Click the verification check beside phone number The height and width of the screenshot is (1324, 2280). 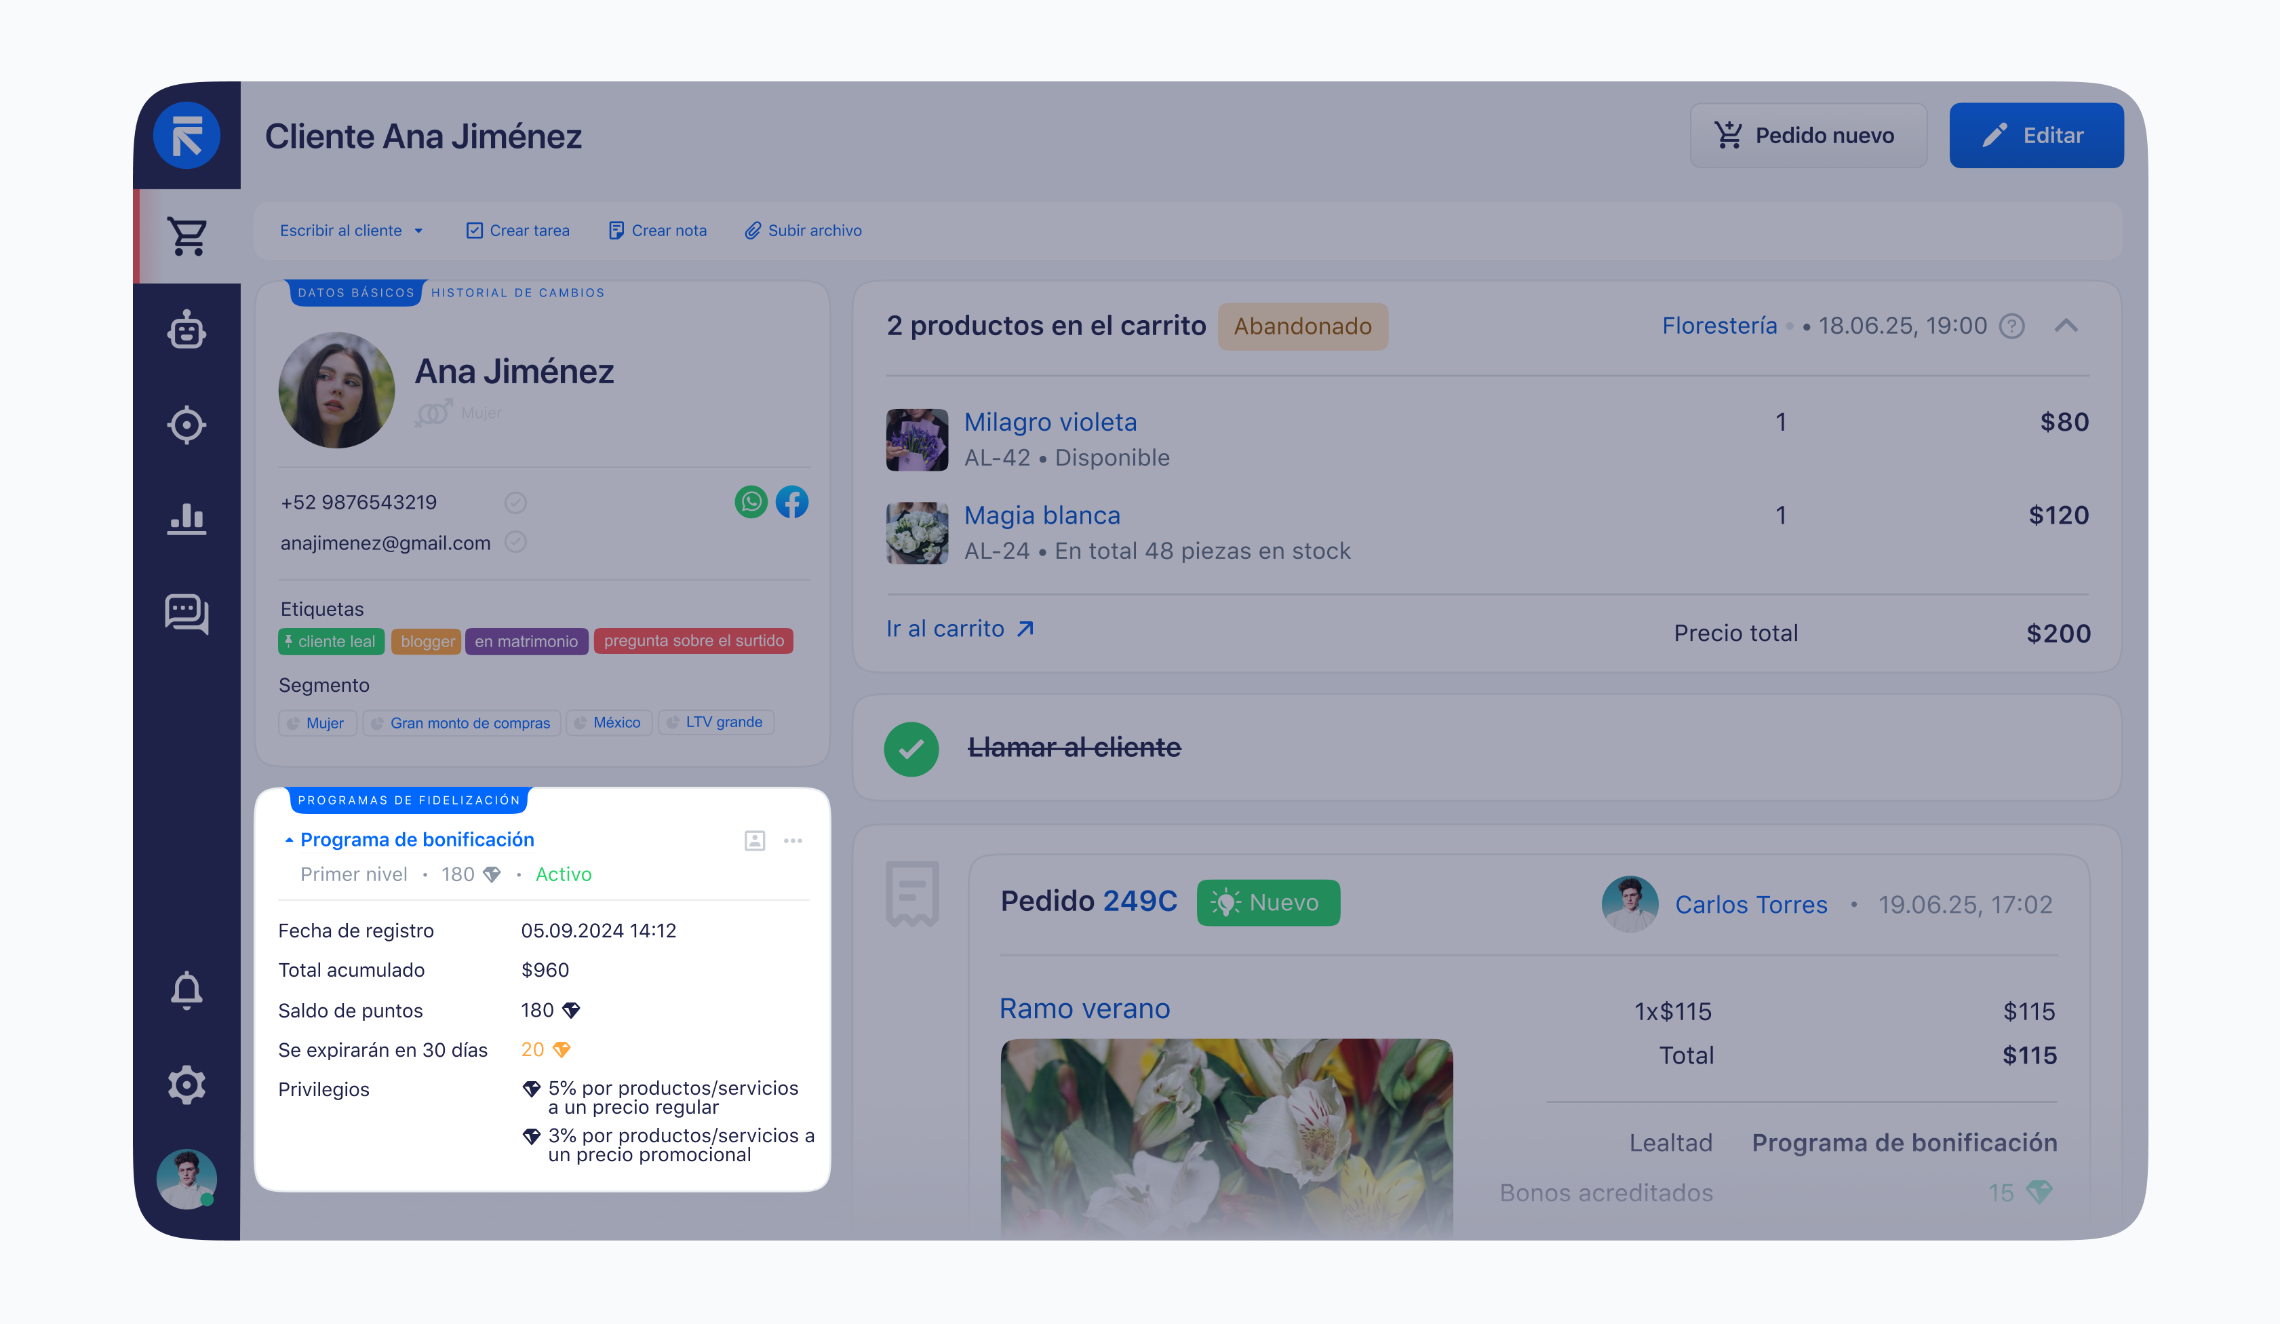(x=515, y=503)
